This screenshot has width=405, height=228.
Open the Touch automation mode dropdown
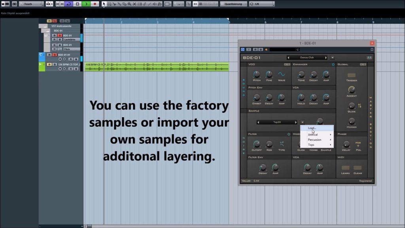(x=31, y=4)
